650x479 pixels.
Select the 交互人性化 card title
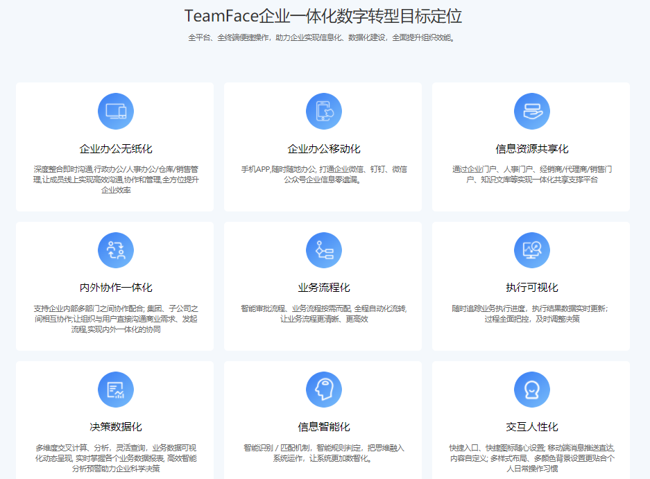[532, 427]
